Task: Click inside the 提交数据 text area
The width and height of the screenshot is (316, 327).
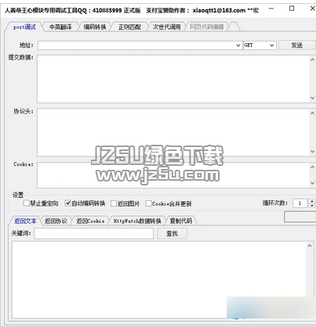Action: tap(173, 79)
